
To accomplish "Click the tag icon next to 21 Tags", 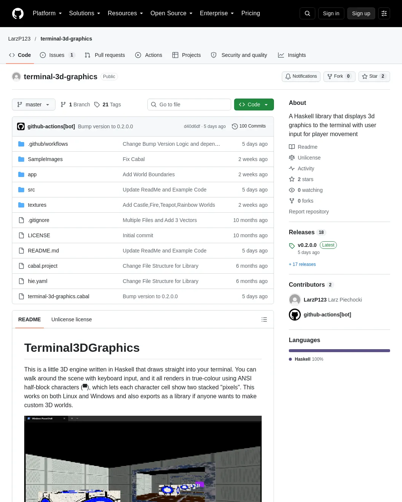I will point(97,104).
